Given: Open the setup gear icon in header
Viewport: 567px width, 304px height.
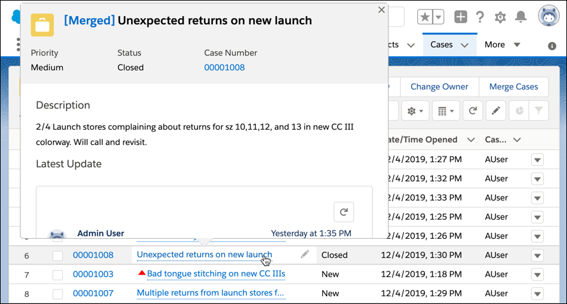Looking at the screenshot, I should click(x=501, y=17).
